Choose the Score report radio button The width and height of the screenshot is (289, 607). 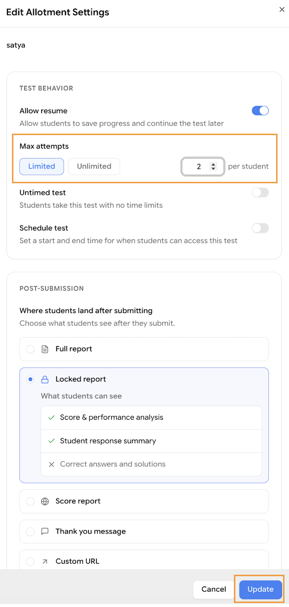point(30,501)
